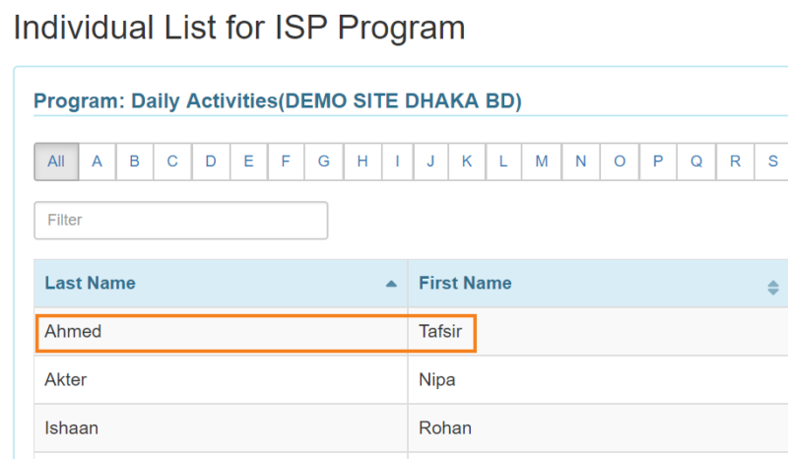Screen dimensions: 788x459
Task: Filter names by letter F
Action: pos(286,162)
